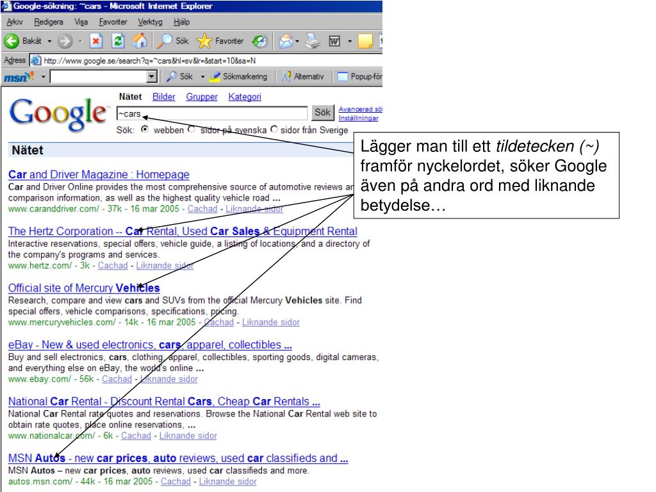Open Inställningar link

point(359,118)
